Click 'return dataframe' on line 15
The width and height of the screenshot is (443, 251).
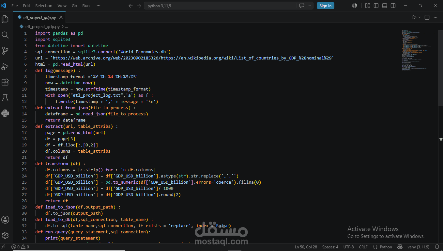point(65,120)
